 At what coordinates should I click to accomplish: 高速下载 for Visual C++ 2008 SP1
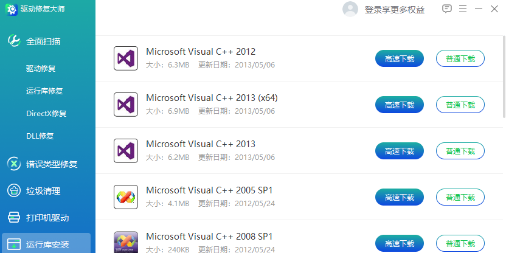399,243
